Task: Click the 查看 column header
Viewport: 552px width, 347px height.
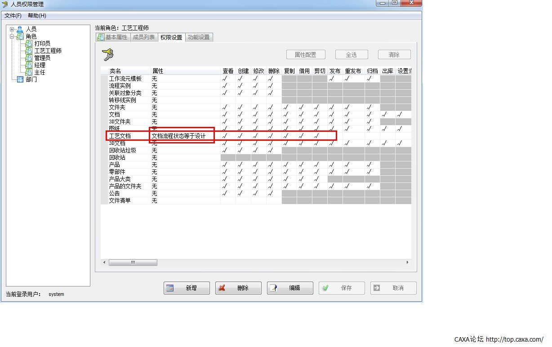Action: [228, 71]
